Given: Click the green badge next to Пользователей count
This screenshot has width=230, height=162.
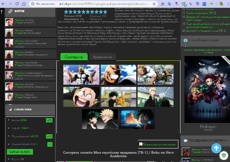Looking at the screenshot, I should [49, 136].
